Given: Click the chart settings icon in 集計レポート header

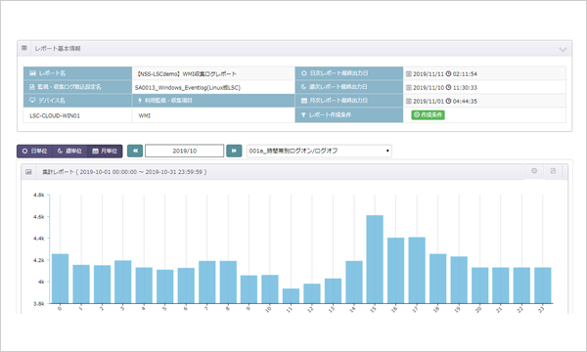Looking at the screenshot, I should click(x=534, y=171).
